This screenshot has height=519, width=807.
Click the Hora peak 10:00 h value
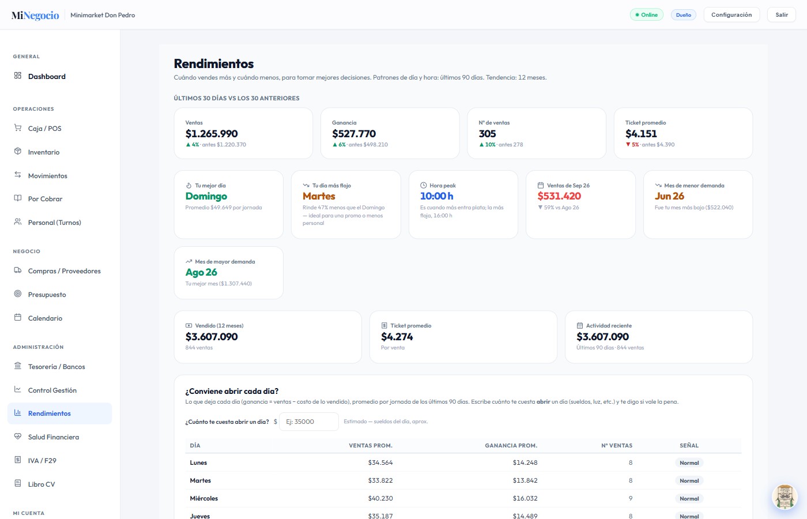[x=437, y=196]
